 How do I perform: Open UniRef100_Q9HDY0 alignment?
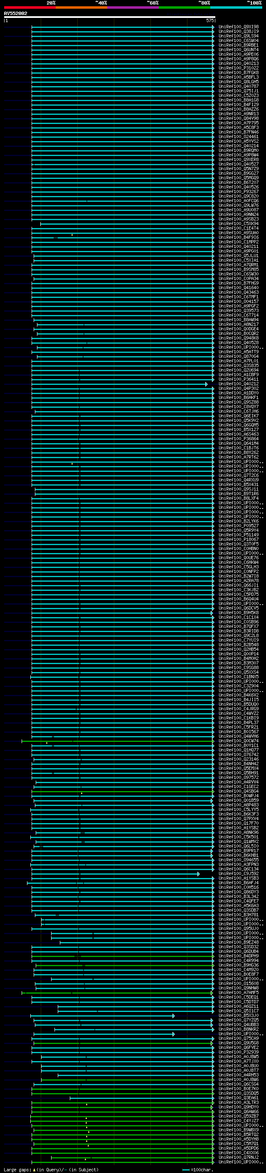tap(239, 1107)
